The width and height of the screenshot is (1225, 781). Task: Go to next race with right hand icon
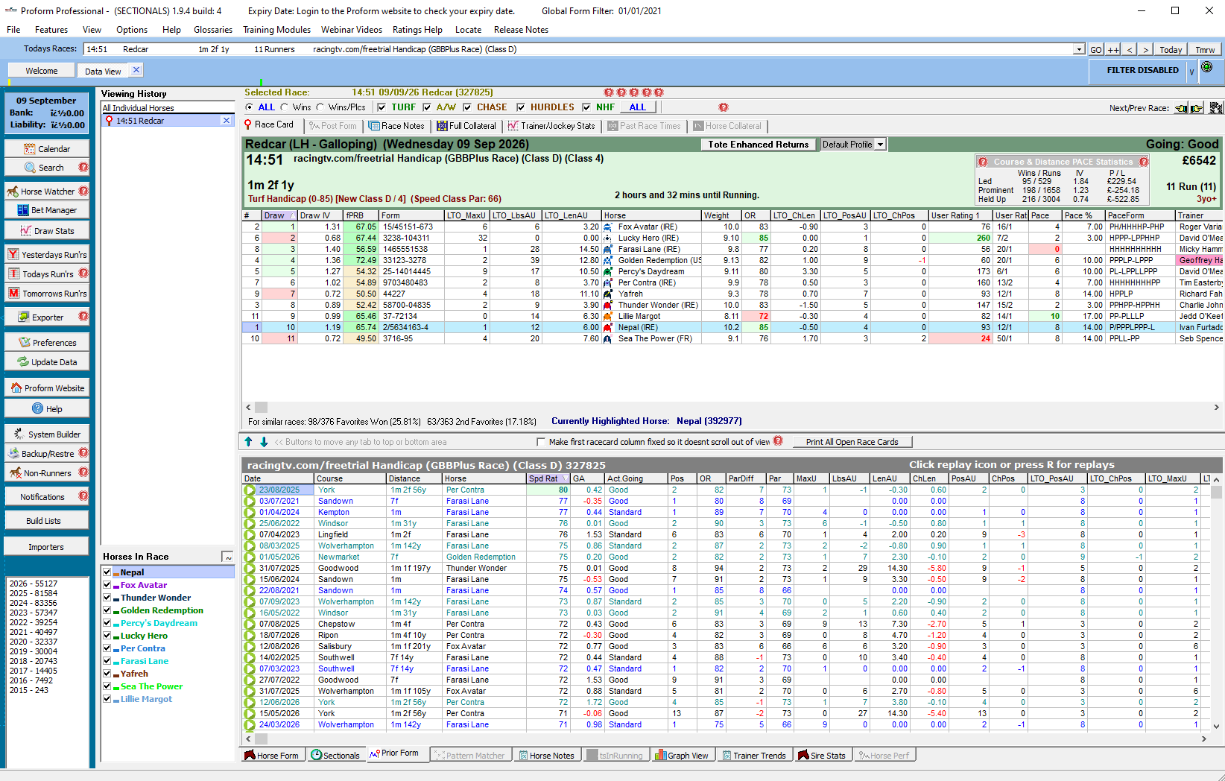[1197, 108]
